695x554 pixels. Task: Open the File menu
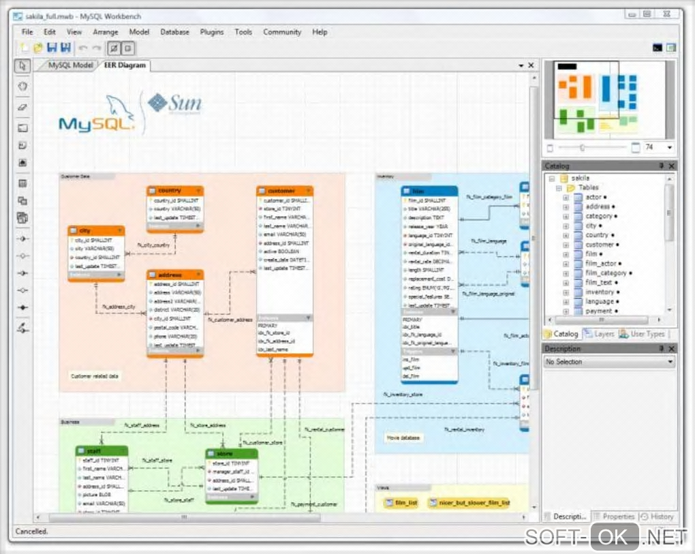[x=27, y=32]
